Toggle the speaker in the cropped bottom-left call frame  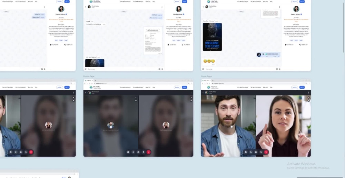(16, 152)
